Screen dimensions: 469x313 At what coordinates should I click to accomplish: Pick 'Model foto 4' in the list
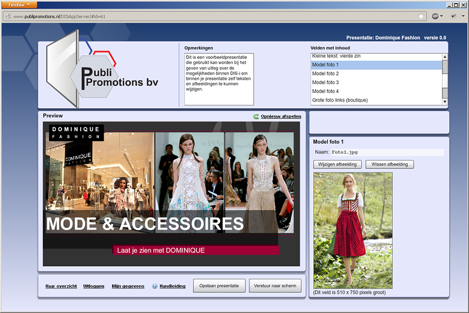point(376,91)
